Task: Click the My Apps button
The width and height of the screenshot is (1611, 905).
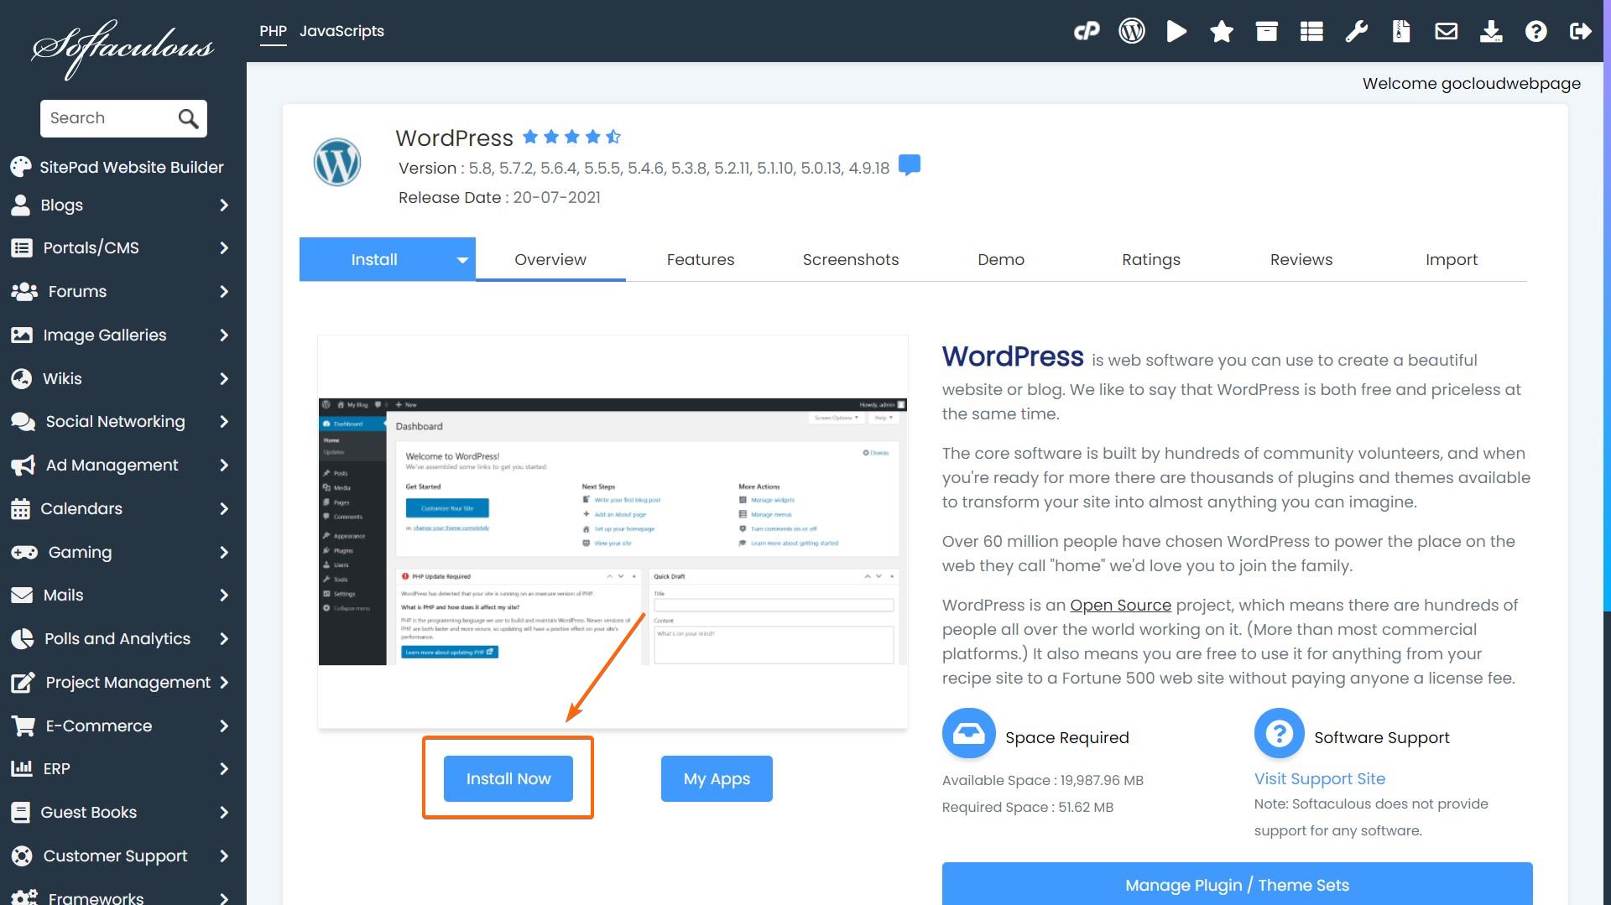Action: (x=717, y=778)
